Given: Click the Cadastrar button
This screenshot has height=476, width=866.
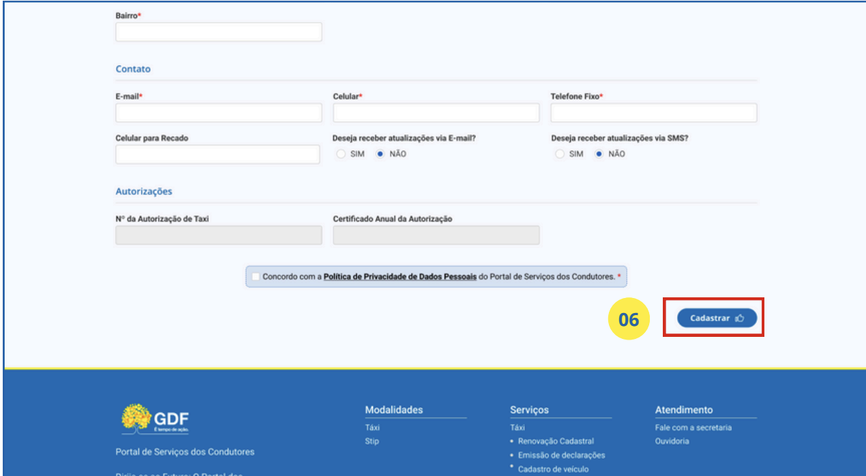Looking at the screenshot, I should pyautogui.click(x=717, y=318).
